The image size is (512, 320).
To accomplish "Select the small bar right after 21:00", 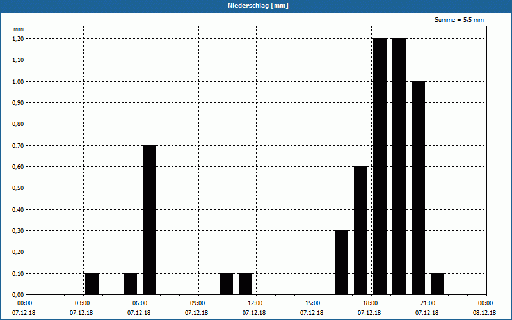I will click(437, 284).
